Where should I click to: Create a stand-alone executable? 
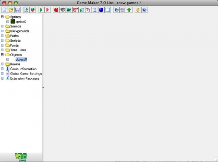click(x=26, y=10)
